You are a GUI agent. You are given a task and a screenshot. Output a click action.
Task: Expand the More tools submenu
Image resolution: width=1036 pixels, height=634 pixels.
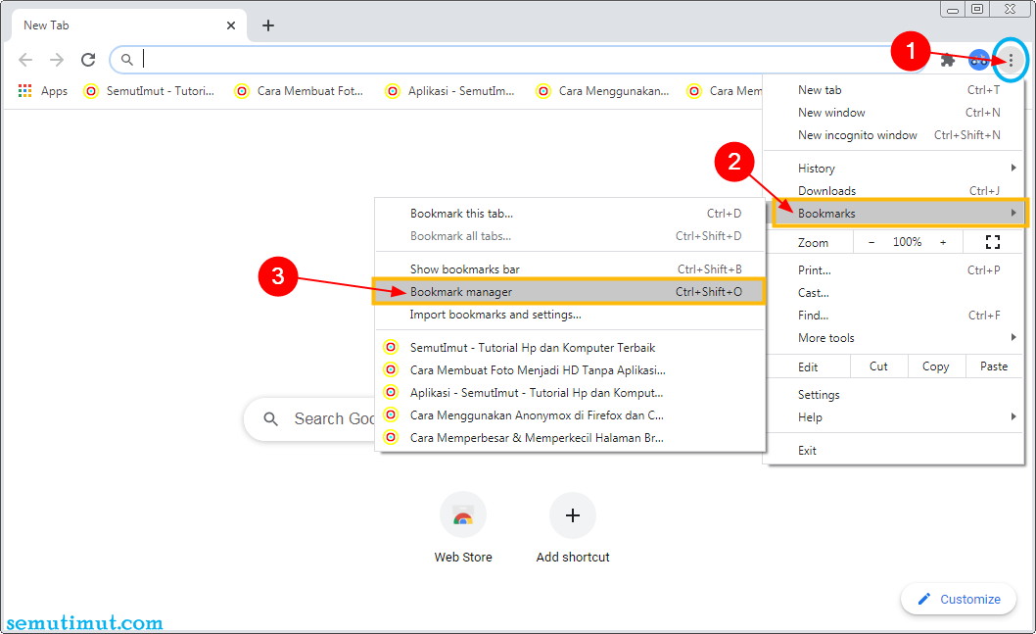point(828,337)
